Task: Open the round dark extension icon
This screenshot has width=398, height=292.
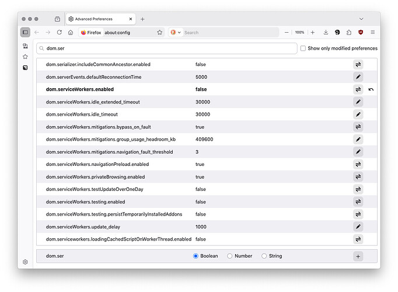Action: [337, 32]
